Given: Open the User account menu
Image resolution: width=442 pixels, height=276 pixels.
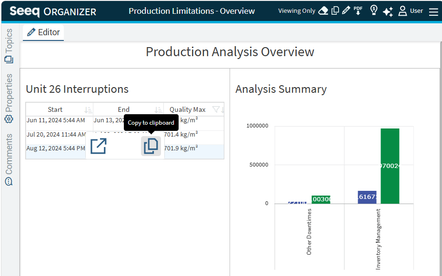Looking at the screenshot, I should [x=411, y=11].
